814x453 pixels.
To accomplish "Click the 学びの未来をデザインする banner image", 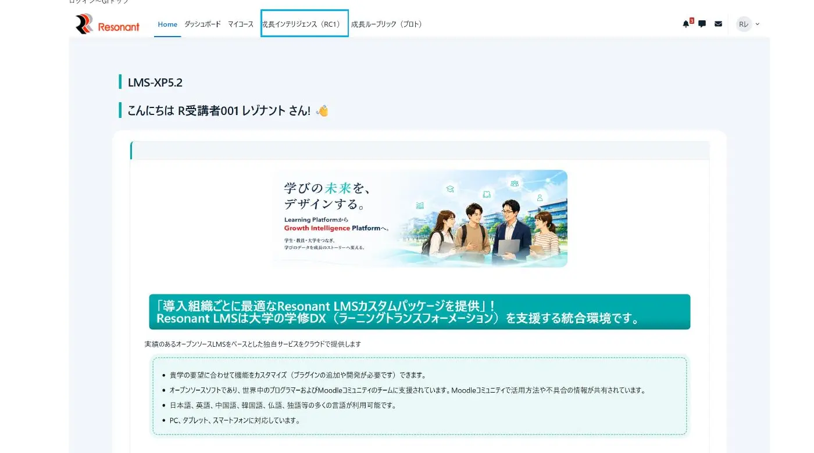I will 420,218.
